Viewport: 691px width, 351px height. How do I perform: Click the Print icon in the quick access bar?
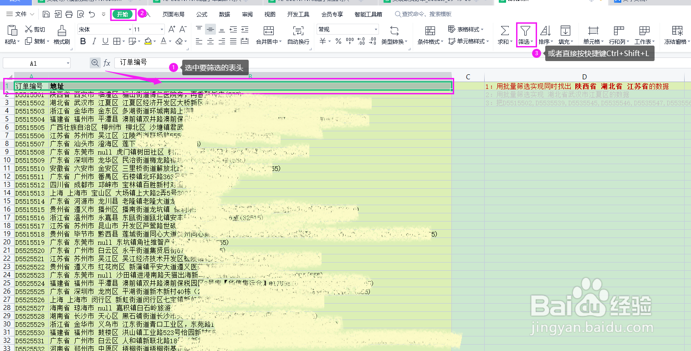(x=69, y=15)
